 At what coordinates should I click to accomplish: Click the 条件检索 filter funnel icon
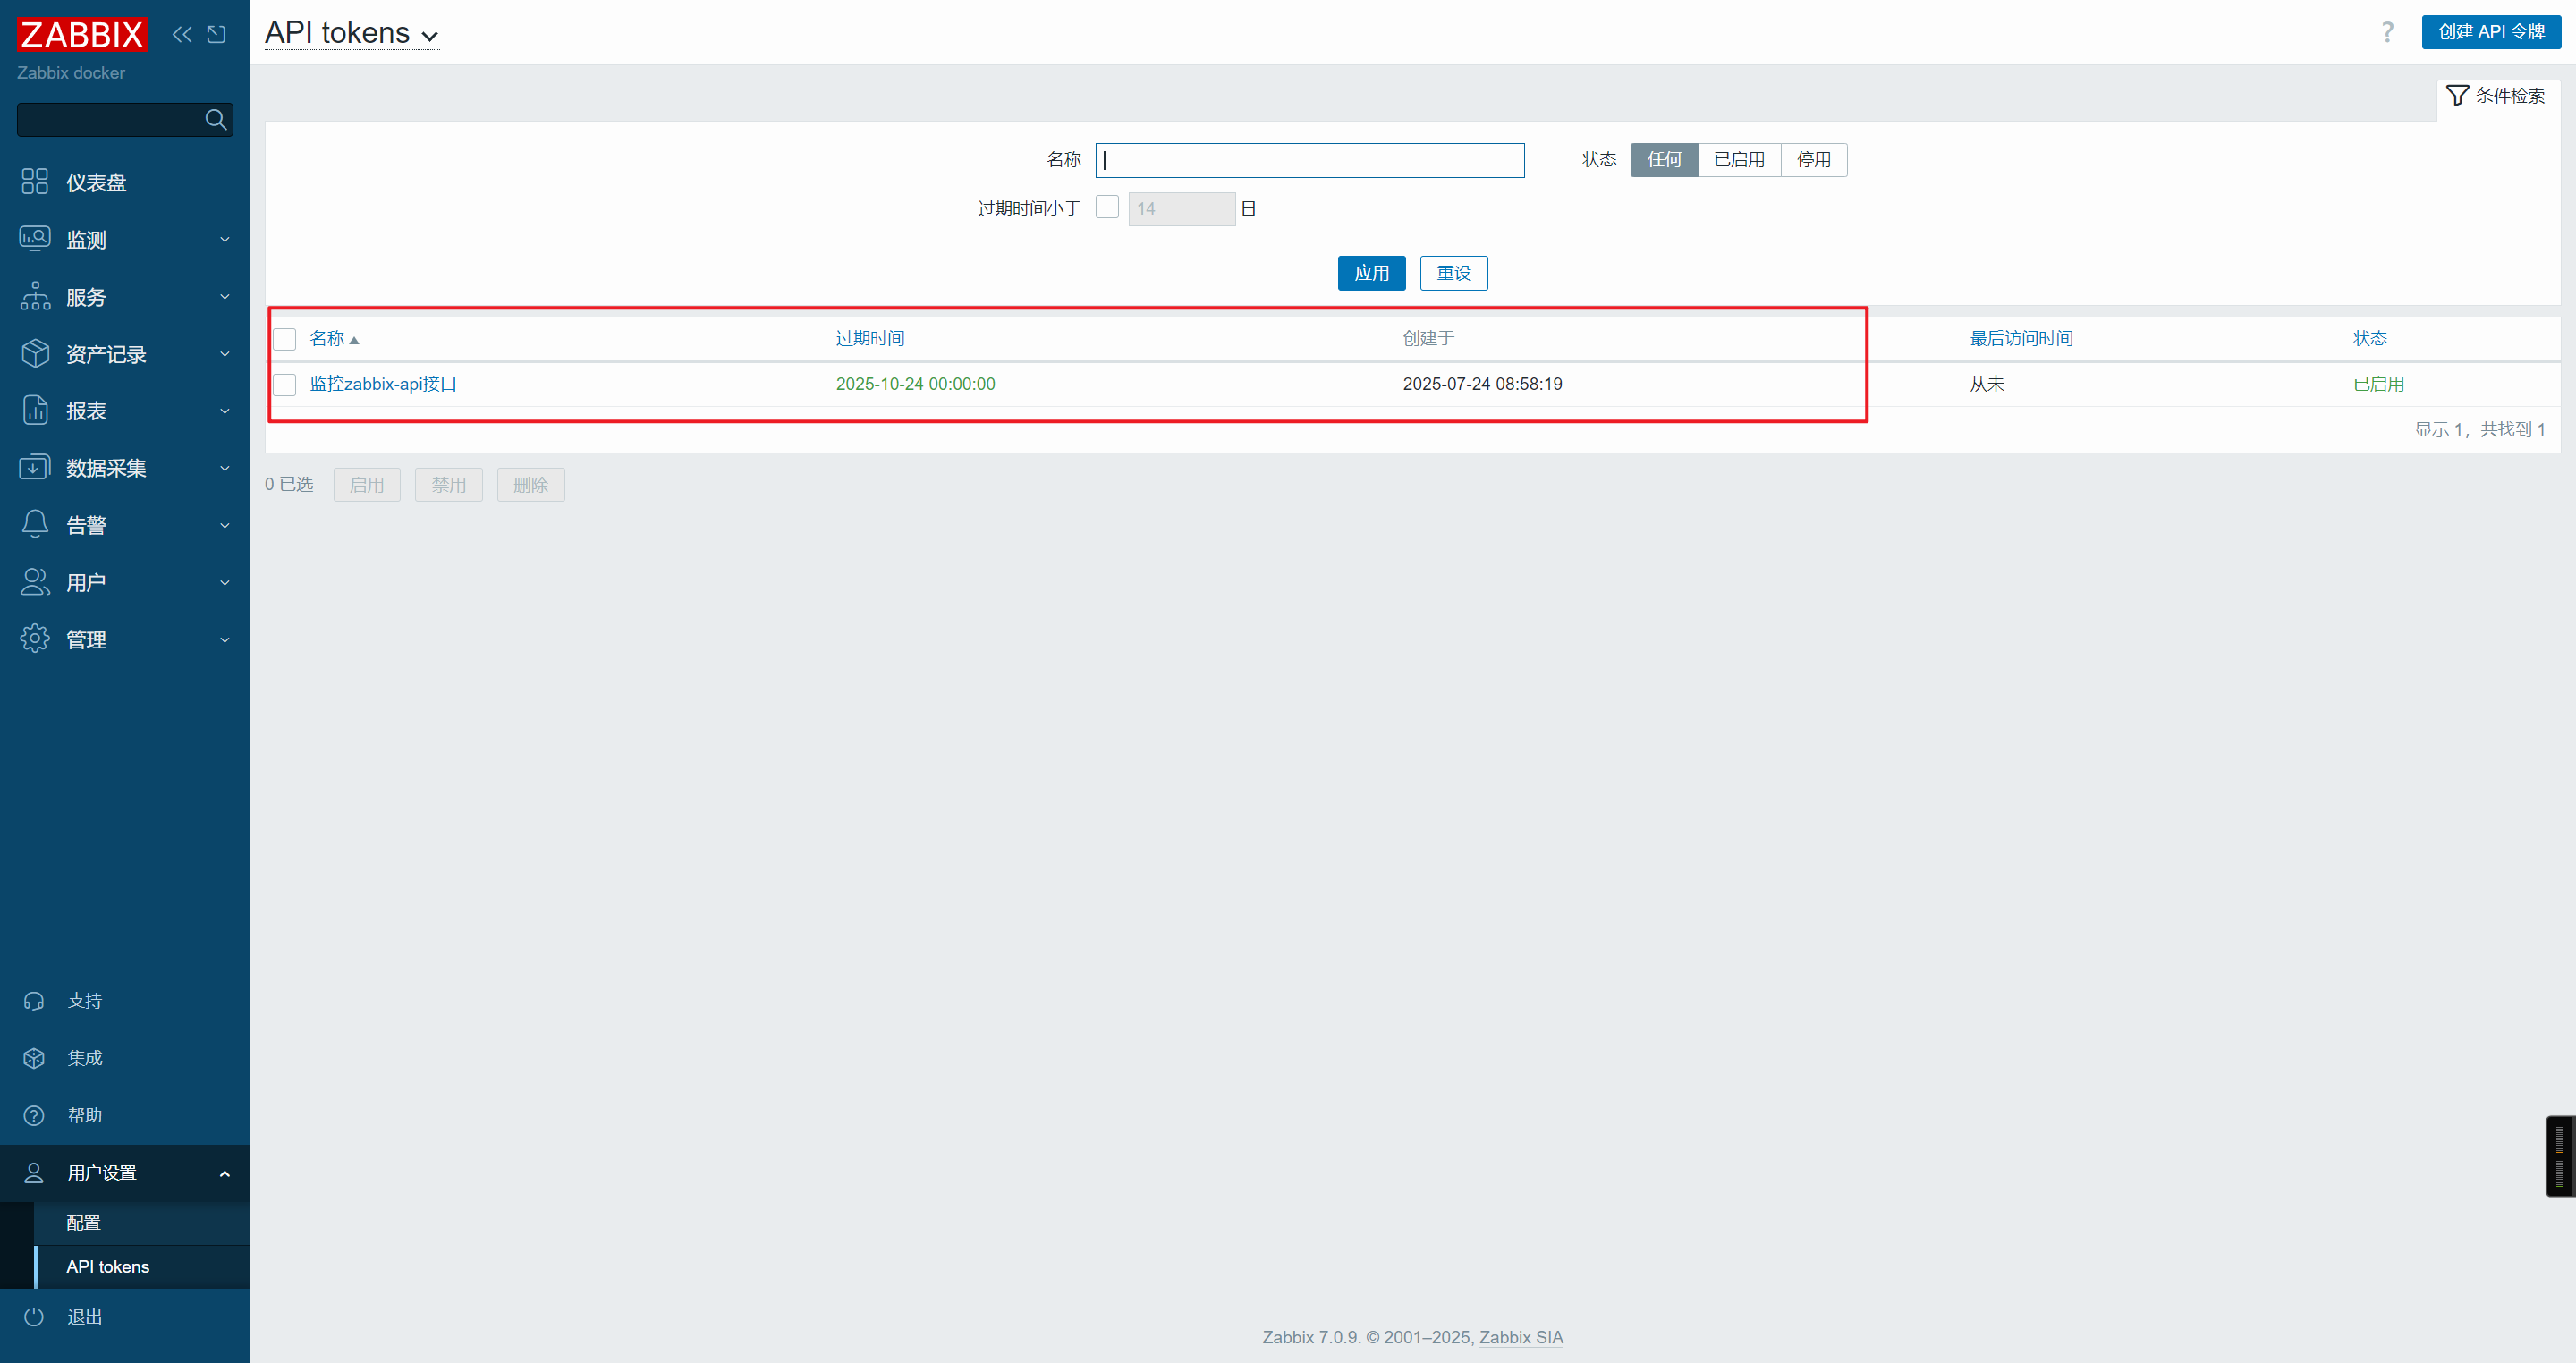[x=2457, y=96]
